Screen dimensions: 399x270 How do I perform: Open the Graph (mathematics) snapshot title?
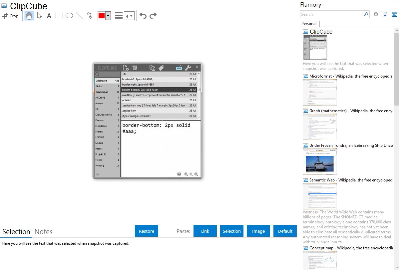tap(351, 111)
